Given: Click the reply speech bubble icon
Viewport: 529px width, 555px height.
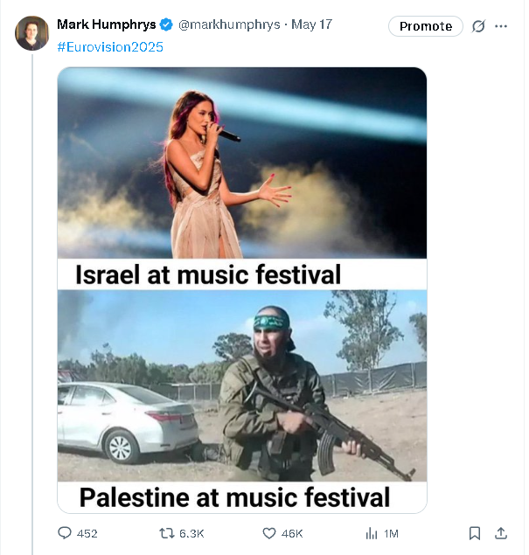Looking at the screenshot, I should click(65, 533).
